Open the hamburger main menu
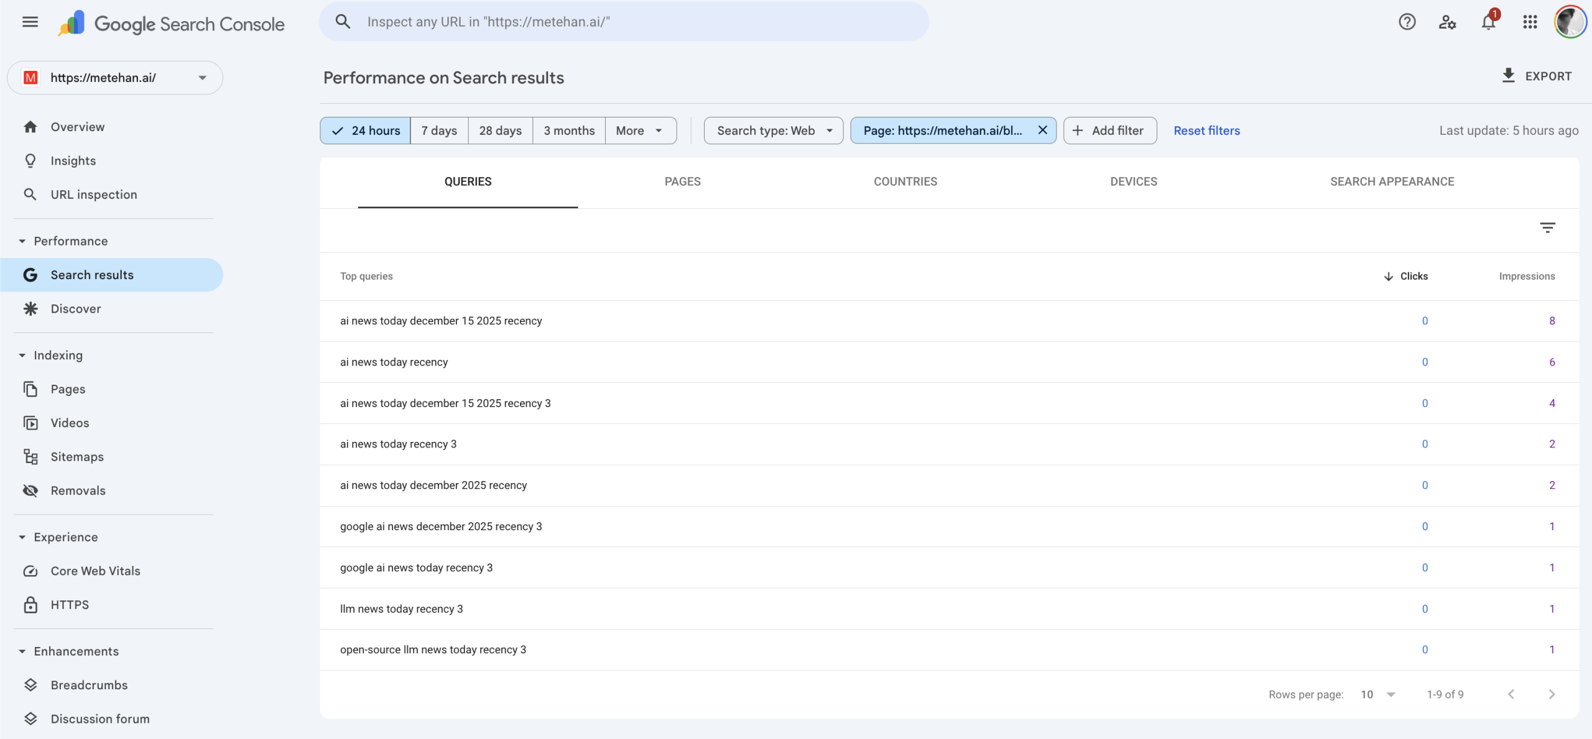Screen dimensions: 1592x739 [30, 22]
